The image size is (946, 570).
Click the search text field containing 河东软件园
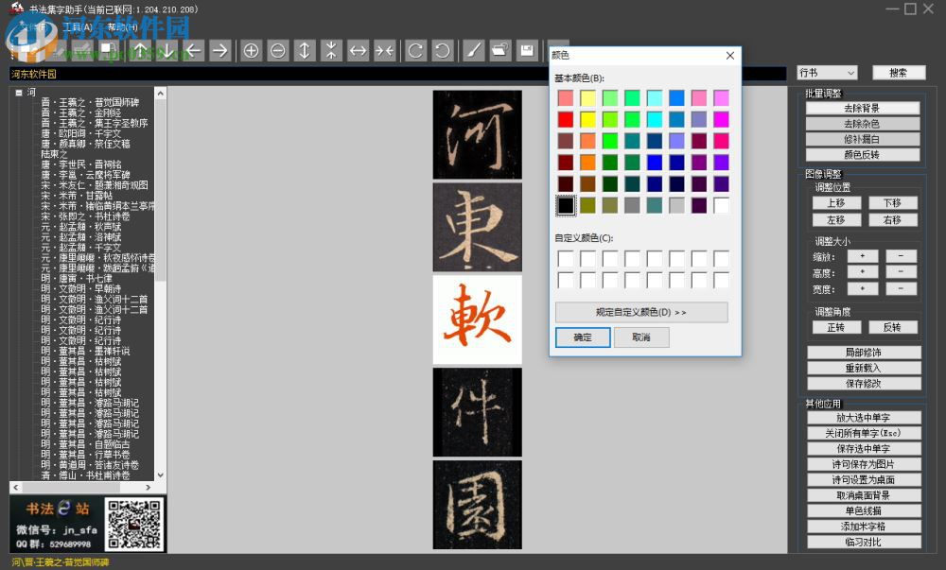coord(397,74)
